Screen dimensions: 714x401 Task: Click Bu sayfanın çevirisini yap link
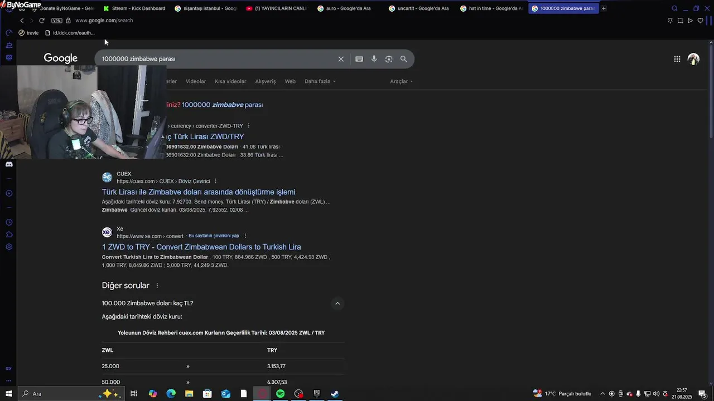point(214,236)
